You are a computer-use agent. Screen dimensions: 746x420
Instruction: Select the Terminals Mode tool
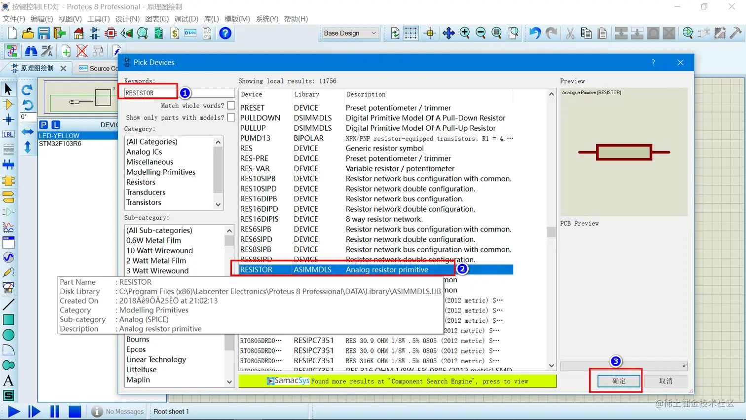pos(8,197)
